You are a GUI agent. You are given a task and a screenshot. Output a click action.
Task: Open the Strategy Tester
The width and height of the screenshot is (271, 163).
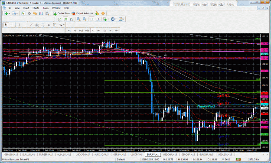point(47,13)
